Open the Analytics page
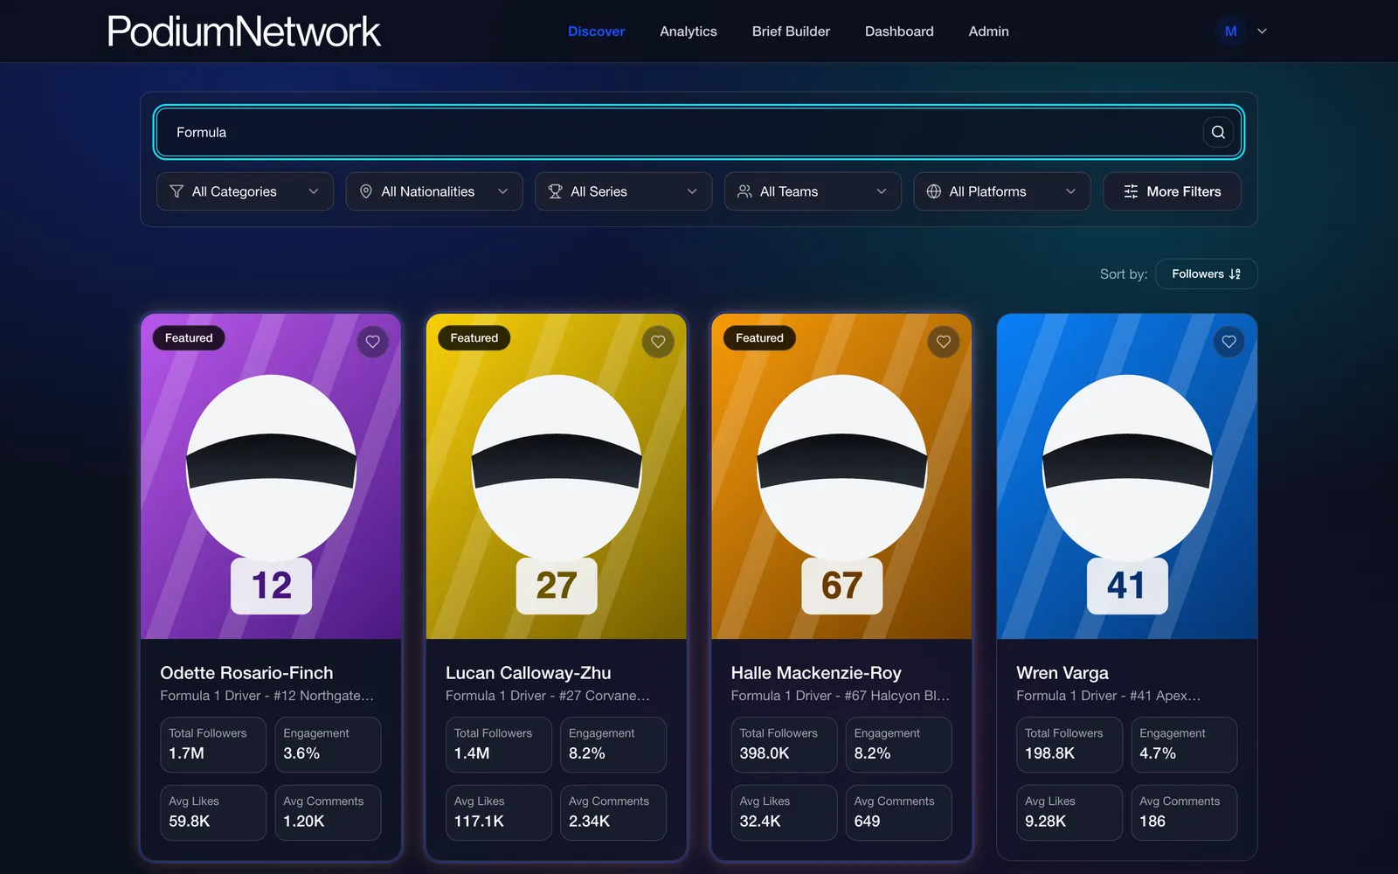The width and height of the screenshot is (1398, 874). [689, 31]
